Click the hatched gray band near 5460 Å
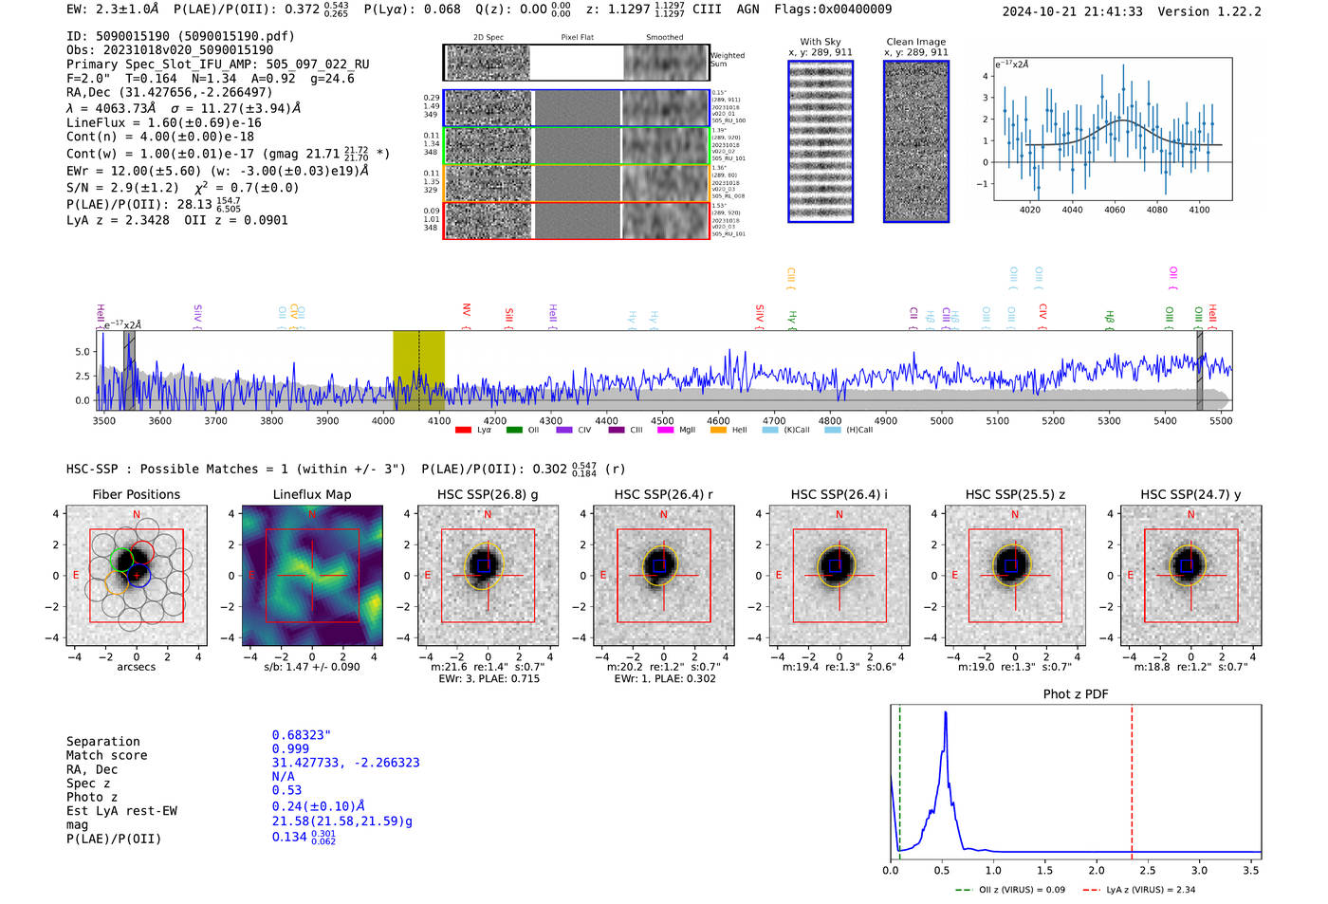This screenshot has height=904, width=1328. 1199,370
